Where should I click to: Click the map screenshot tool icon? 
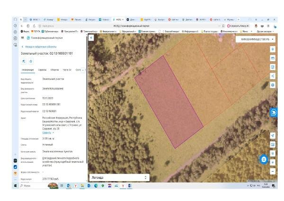click(x=273, y=145)
